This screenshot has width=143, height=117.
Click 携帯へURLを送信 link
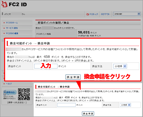tap(17, 102)
